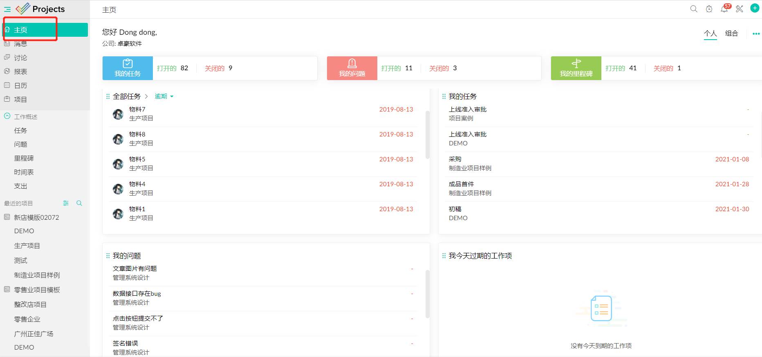This screenshot has height=357, width=762.
Task: Open 日历 in the sidebar
Action: pos(20,85)
